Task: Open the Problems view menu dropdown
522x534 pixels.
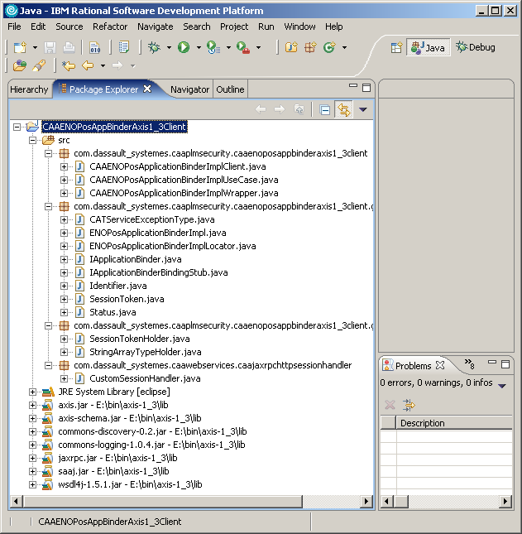Action: click(x=502, y=386)
